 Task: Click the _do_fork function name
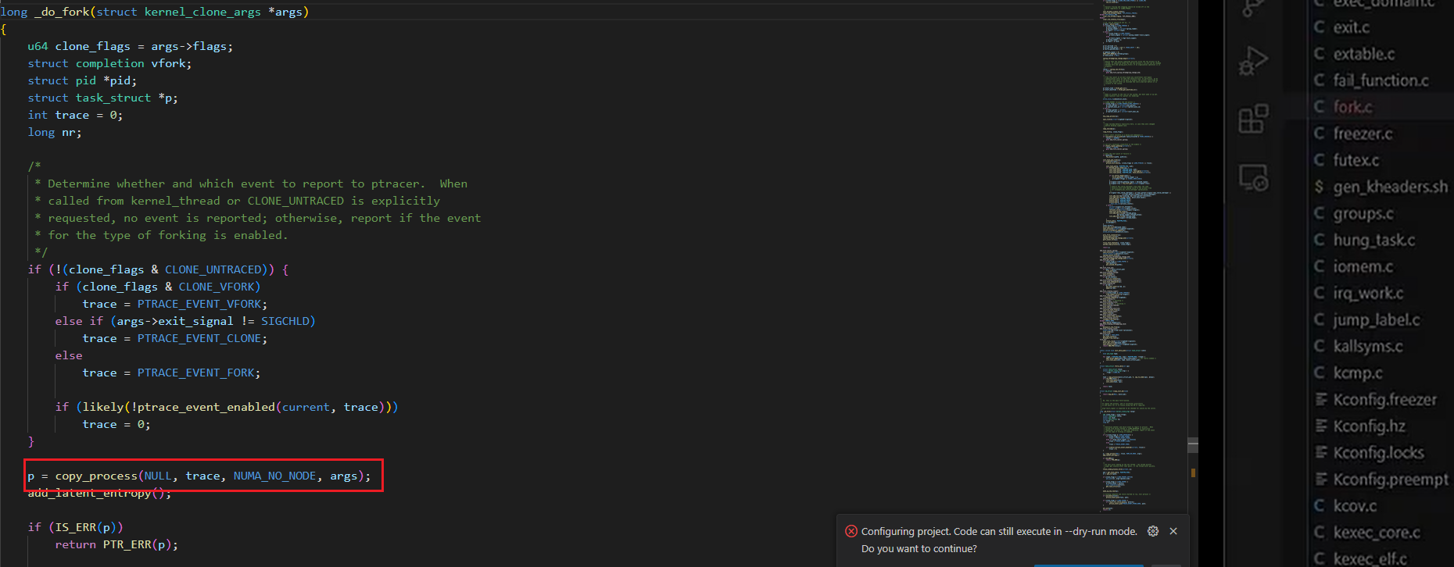62,12
